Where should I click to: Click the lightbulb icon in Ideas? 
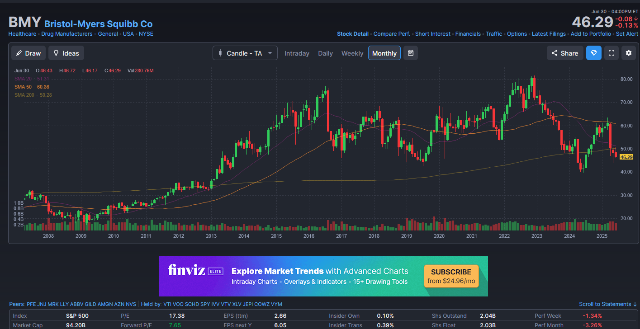tap(56, 53)
